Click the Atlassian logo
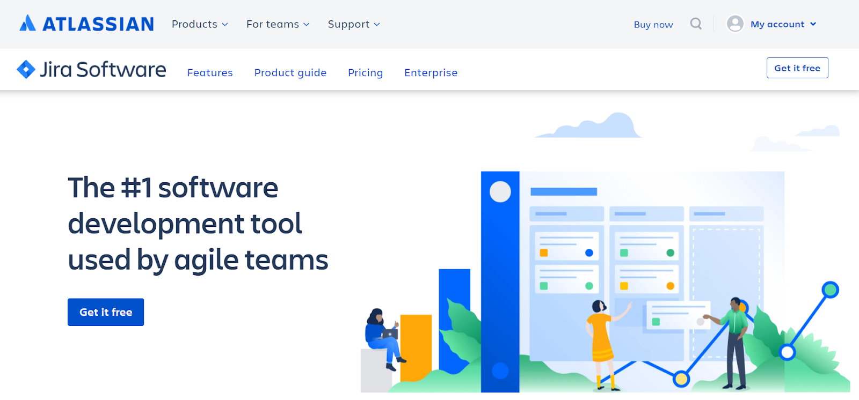This screenshot has width=859, height=400. pyautogui.click(x=86, y=24)
